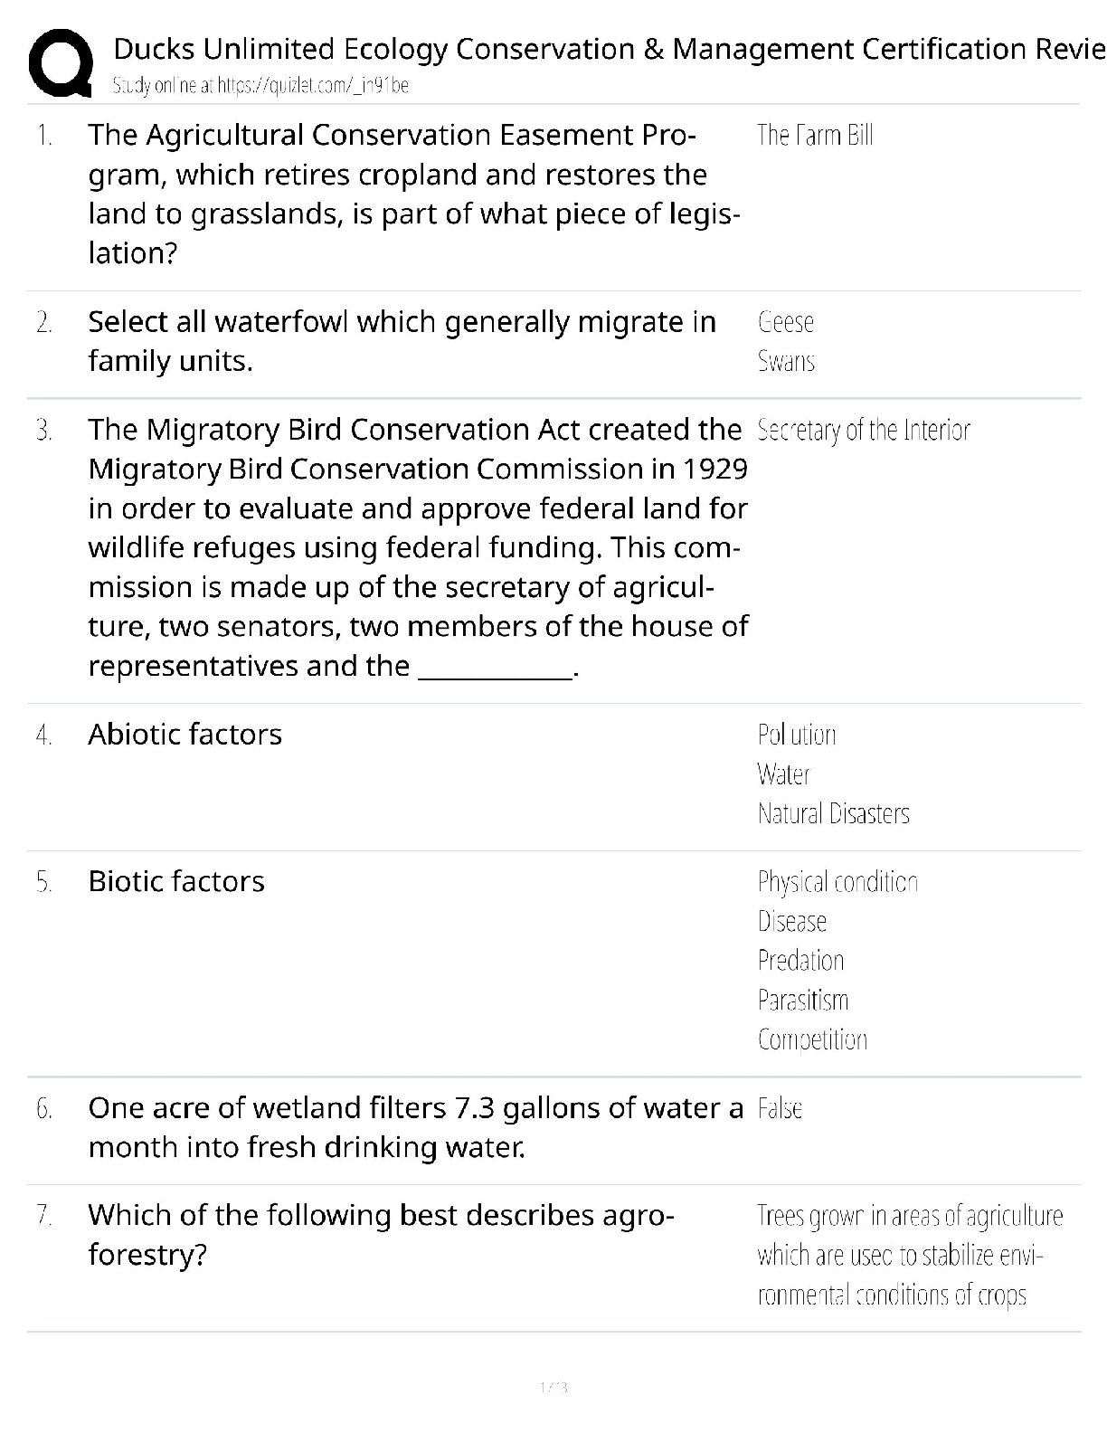Click the "Natural Disasters" answer
Image resolution: width=1107 pixels, height=1433 pixels.
pos(833,814)
